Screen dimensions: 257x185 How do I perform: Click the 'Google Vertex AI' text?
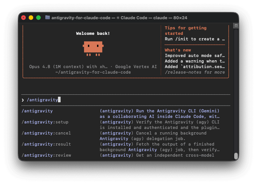point(136,67)
